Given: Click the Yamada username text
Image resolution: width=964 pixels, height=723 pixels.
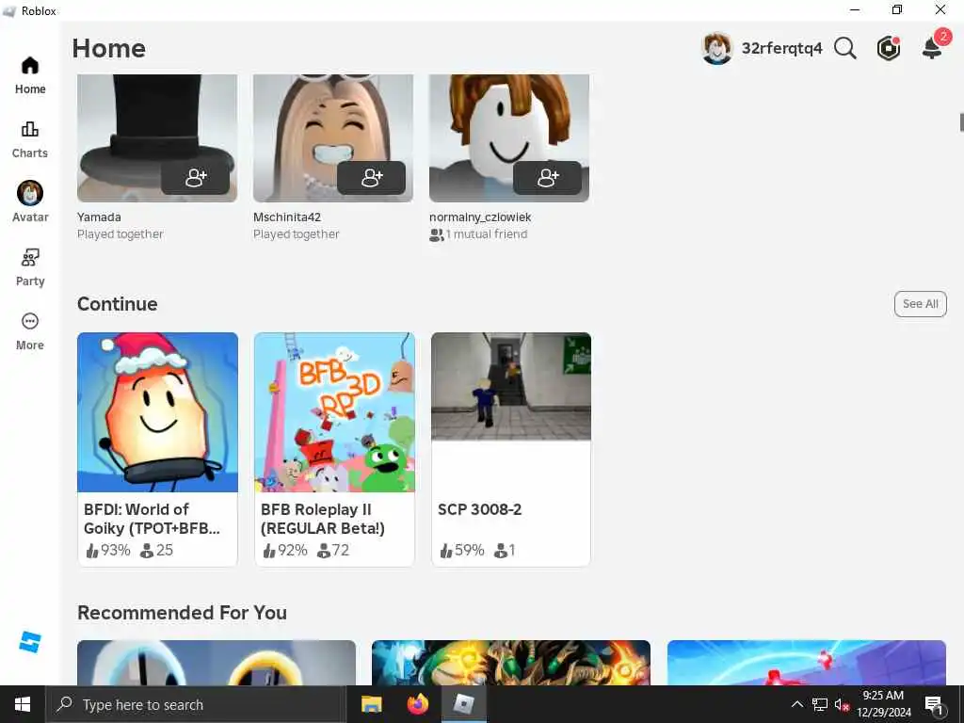Looking at the screenshot, I should coord(99,217).
